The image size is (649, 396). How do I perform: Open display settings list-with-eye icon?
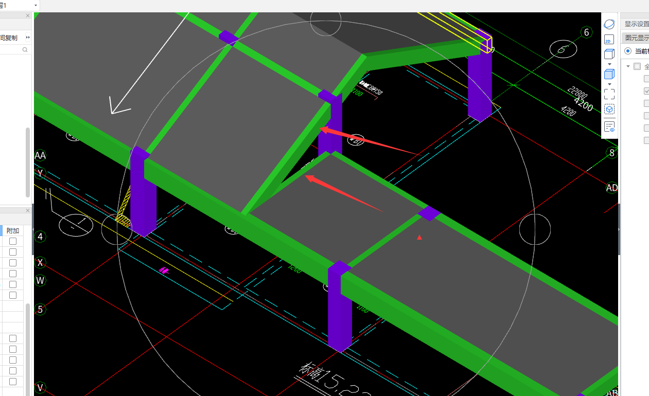609,127
